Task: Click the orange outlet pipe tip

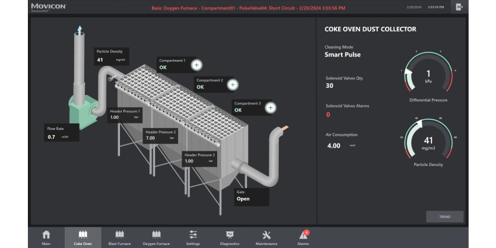Action: coord(285,128)
